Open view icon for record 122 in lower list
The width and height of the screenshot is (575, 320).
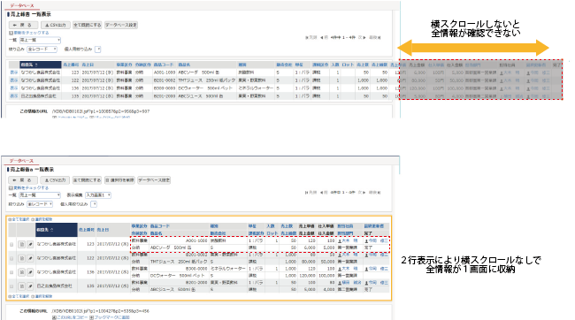pos(21,258)
